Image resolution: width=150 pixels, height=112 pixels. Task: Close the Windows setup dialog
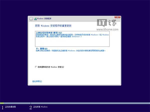pos(117,17)
